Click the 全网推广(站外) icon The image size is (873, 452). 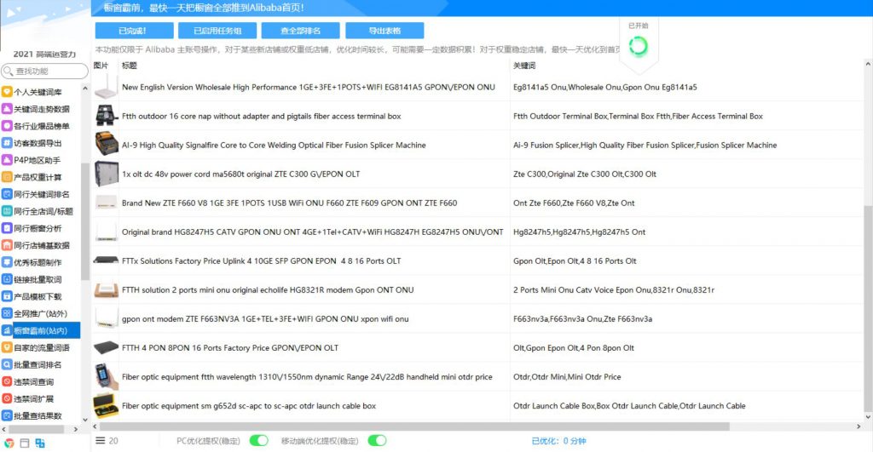[7, 313]
